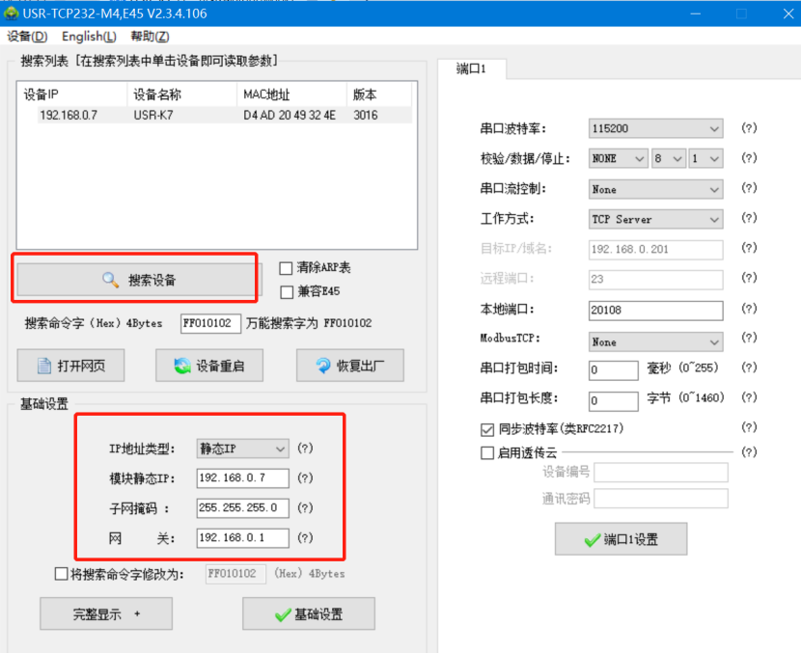Image resolution: width=801 pixels, height=653 pixels.
Task: Open the 设备(D) menu
Action: pyautogui.click(x=26, y=37)
